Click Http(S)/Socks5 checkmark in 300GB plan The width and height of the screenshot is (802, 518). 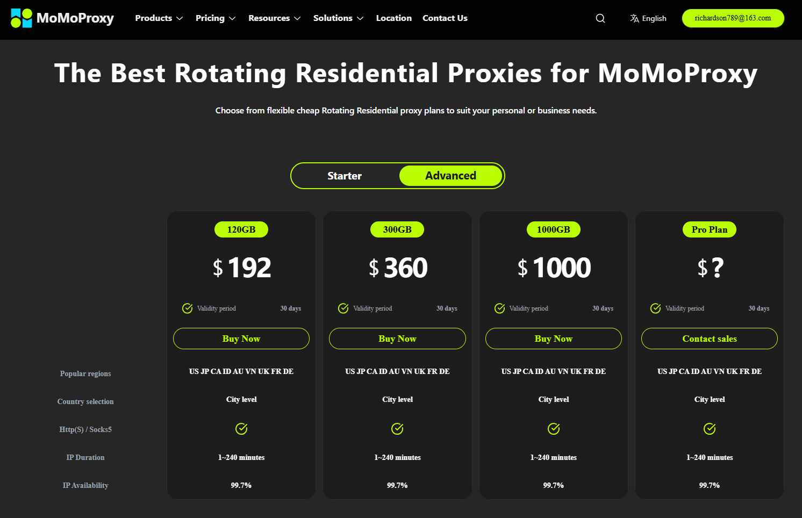[397, 429]
